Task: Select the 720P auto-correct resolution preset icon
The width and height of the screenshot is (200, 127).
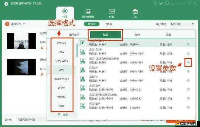Action: [83, 97]
